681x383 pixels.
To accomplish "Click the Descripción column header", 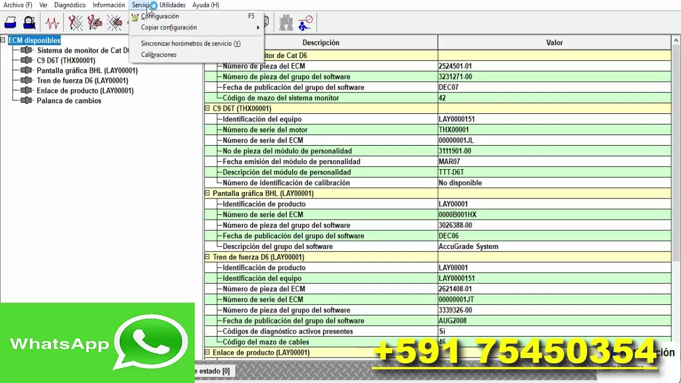I will click(x=321, y=43).
